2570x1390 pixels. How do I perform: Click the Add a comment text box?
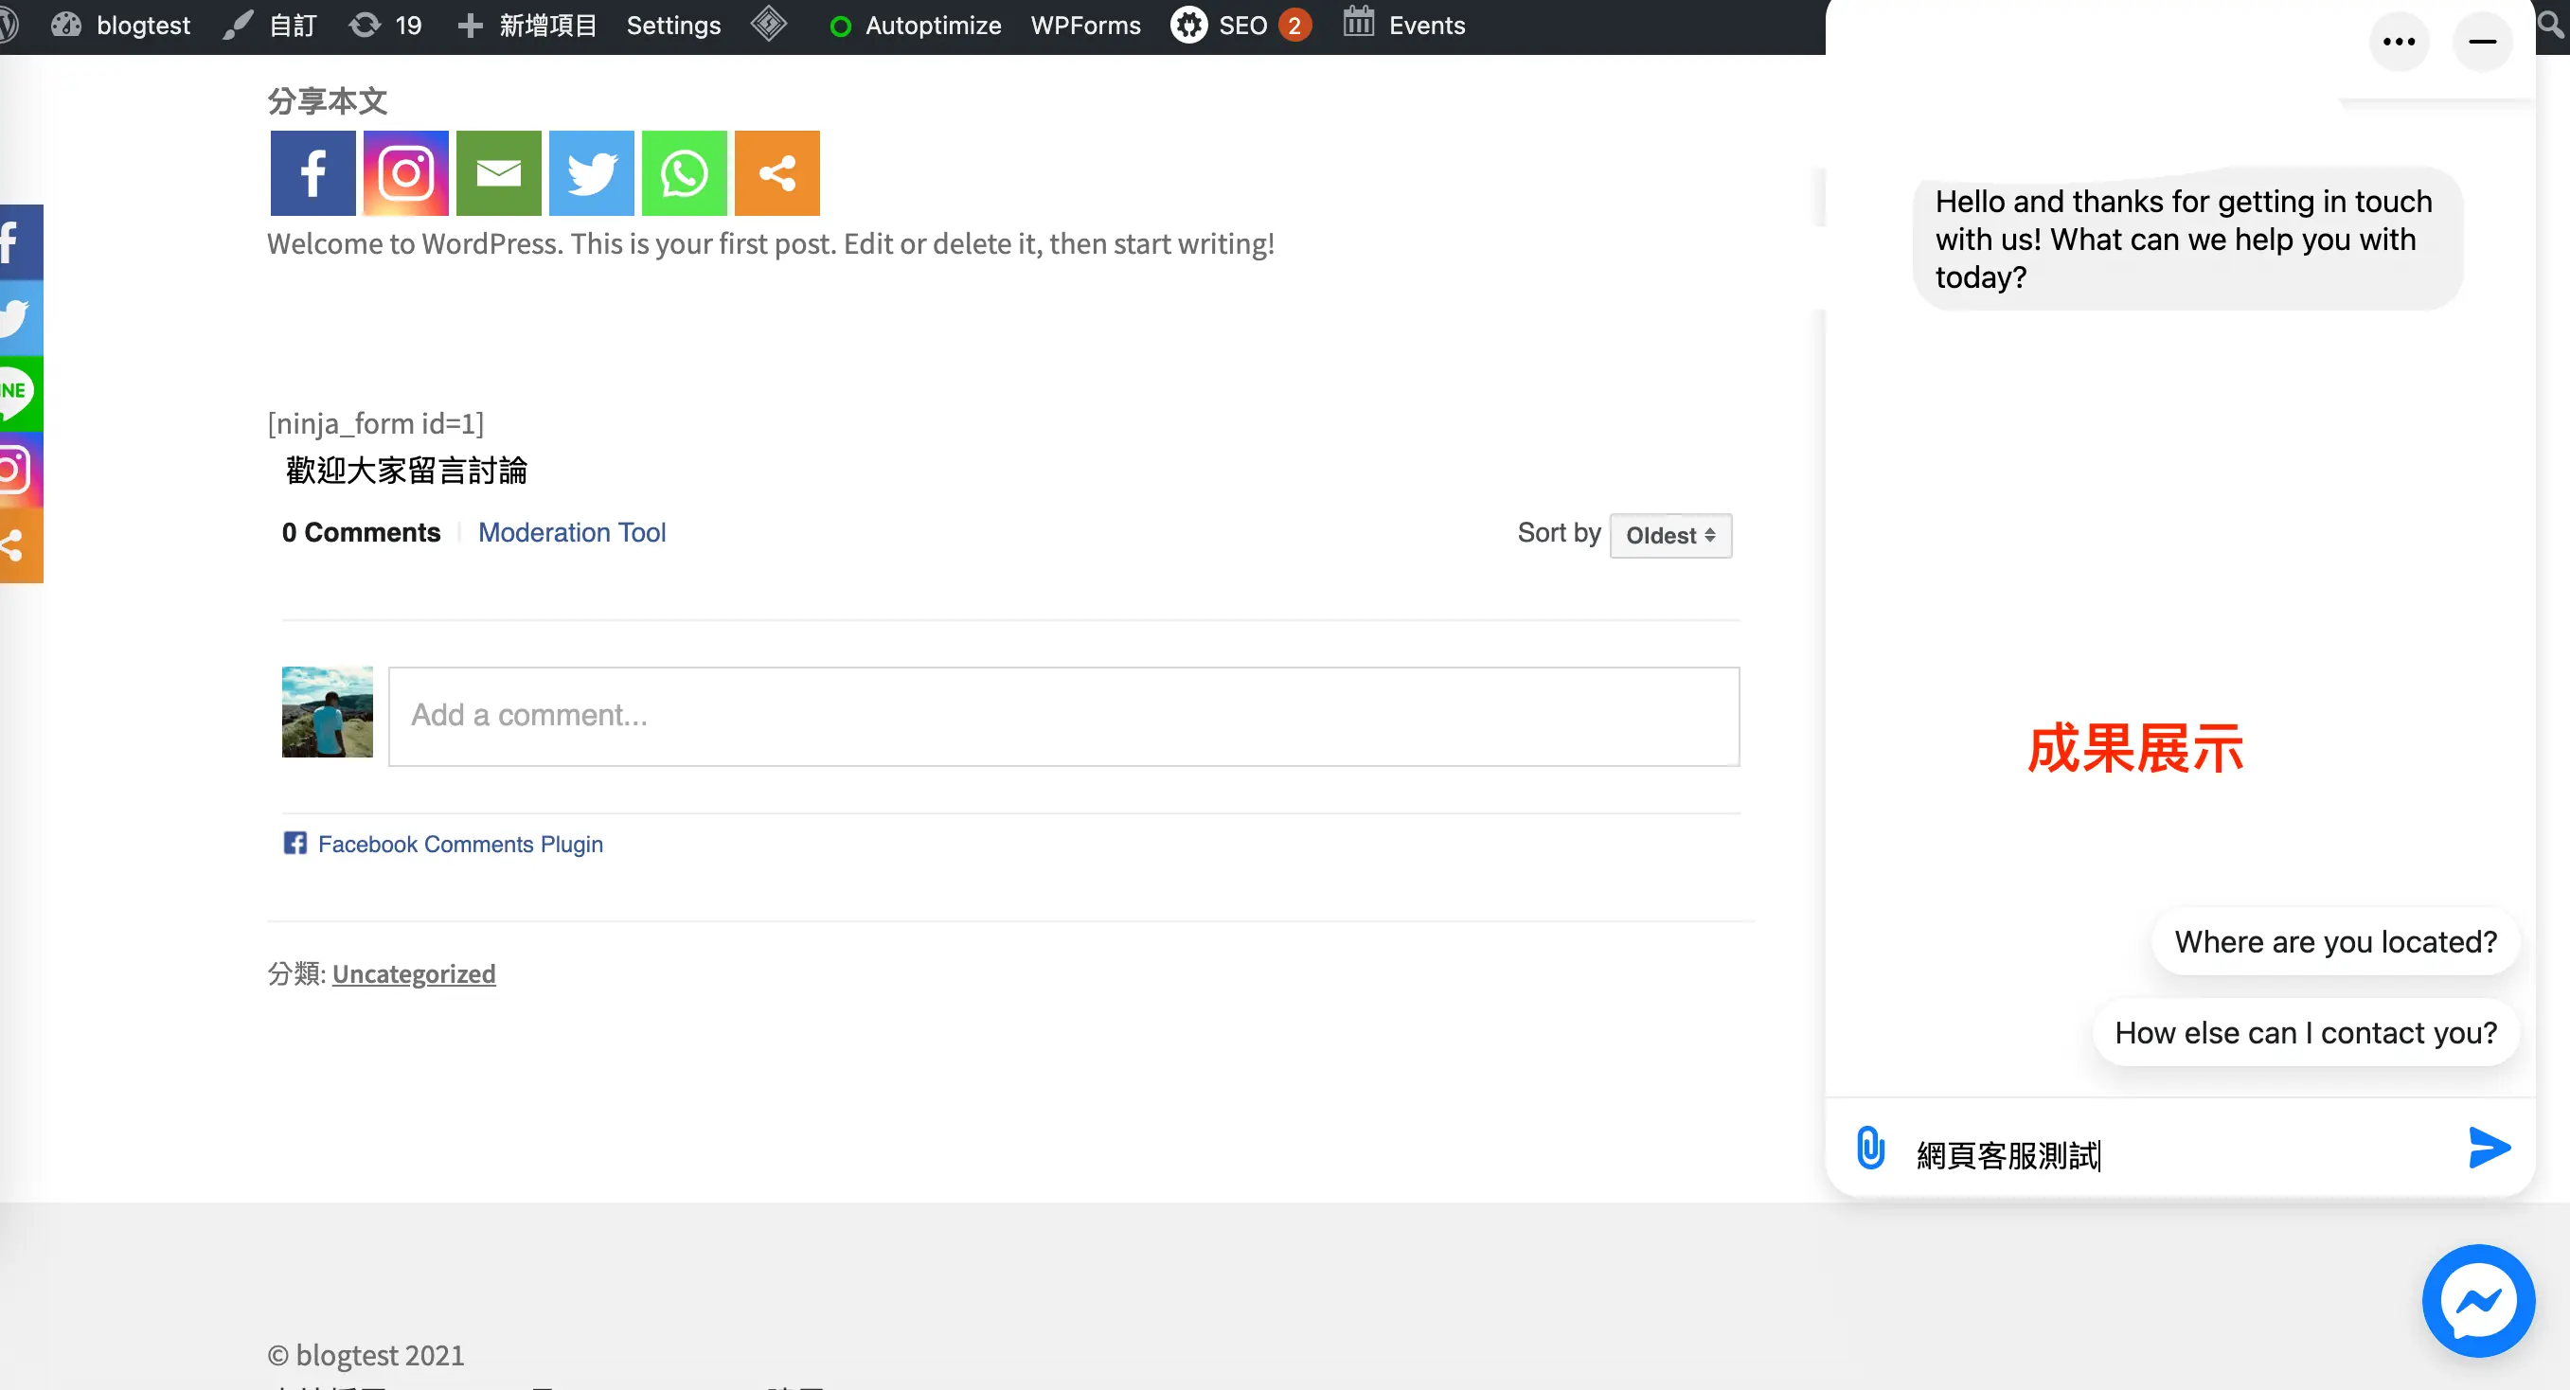tap(1062, 717)
